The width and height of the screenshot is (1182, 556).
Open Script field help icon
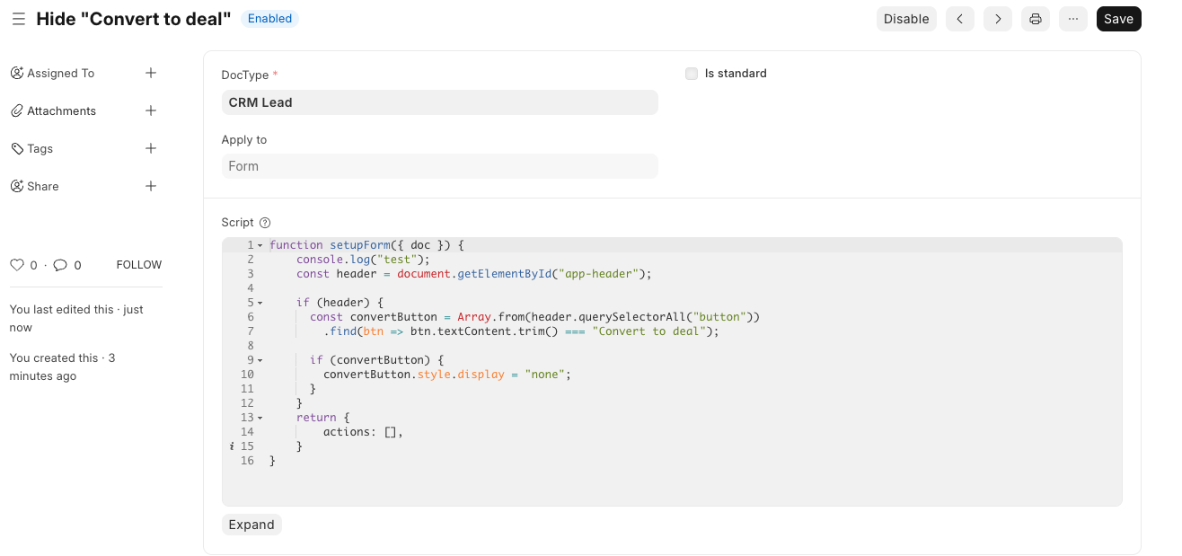(x=265, y=223)
